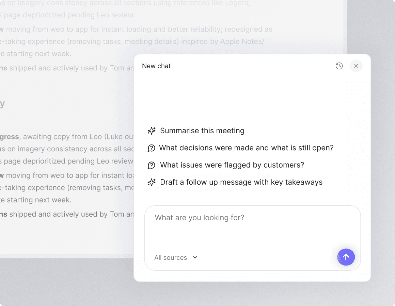Click sparkle icon beside Summarise this meeting
Screen dimensions: 395x306
pos(152,131)
